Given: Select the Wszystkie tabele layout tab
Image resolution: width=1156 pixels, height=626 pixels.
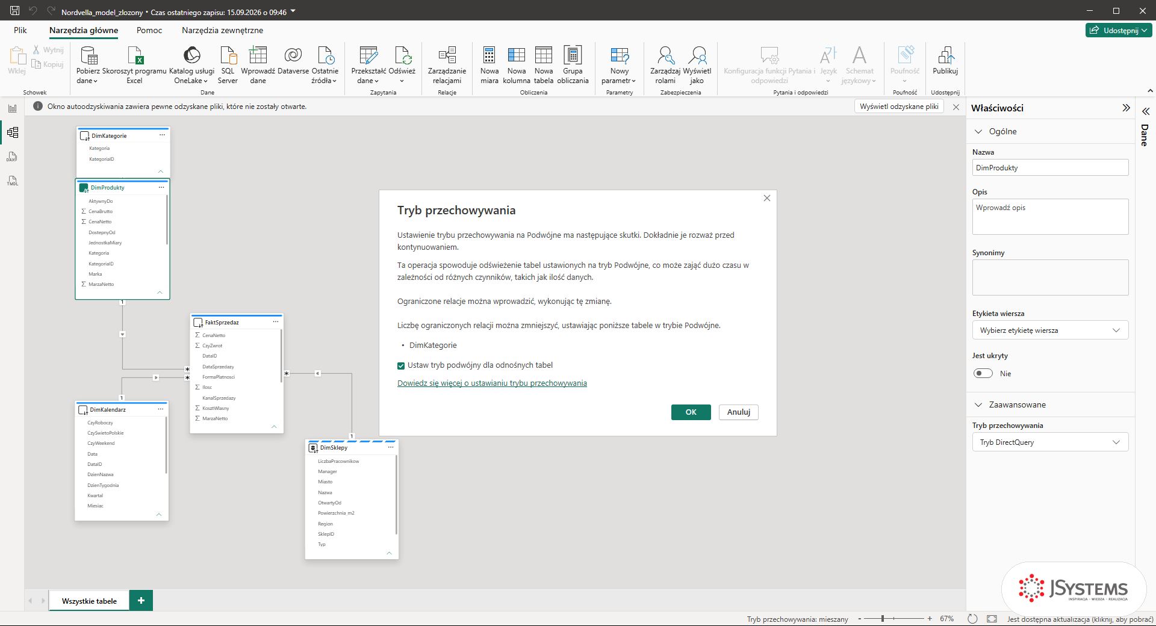Looking at the screenshot, I should [89, 601].
